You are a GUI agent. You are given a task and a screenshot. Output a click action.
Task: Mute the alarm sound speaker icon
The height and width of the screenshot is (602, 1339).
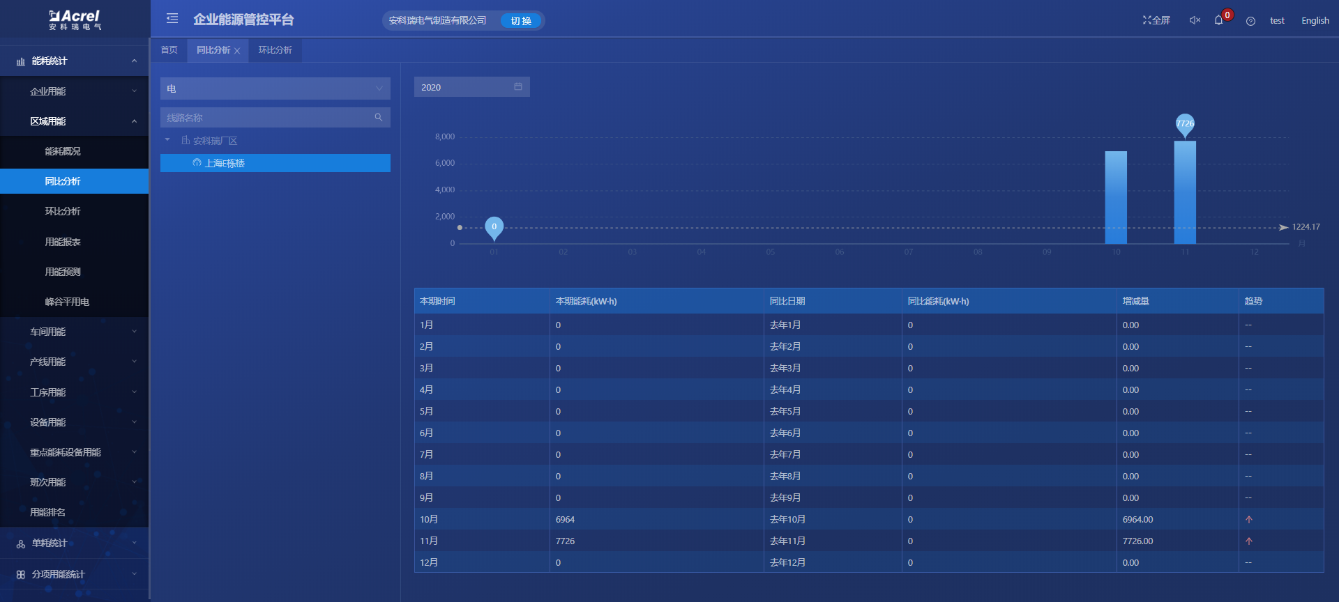tap(1195, 20)
